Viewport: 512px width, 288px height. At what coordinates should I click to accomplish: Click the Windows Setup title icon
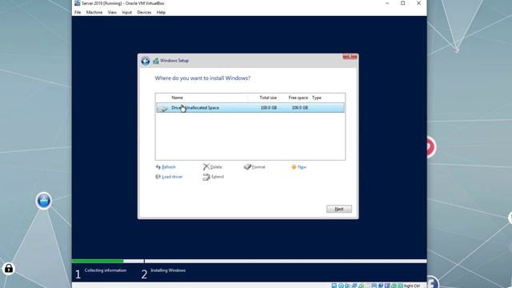pos(156,61)
